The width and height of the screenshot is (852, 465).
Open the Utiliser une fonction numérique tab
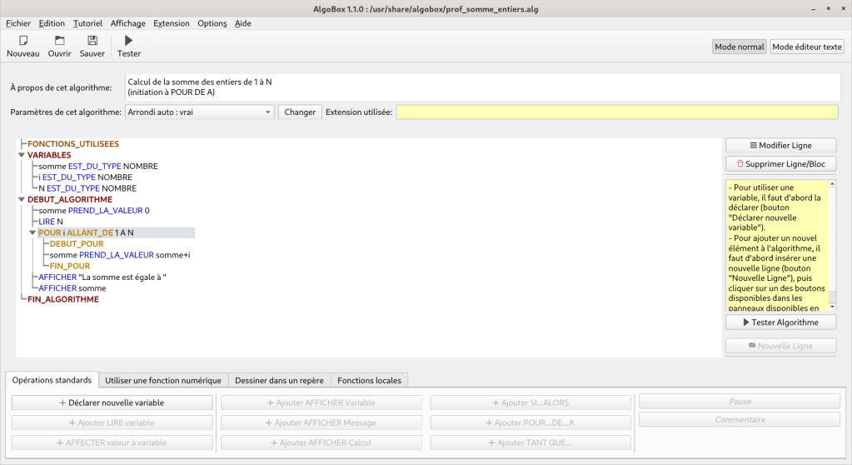(163, 381)
